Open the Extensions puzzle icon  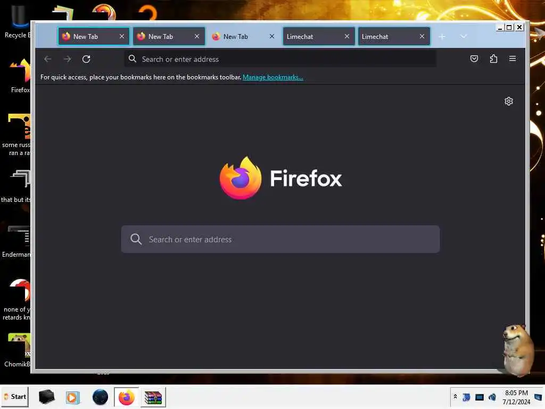click(x=493, y=59)
